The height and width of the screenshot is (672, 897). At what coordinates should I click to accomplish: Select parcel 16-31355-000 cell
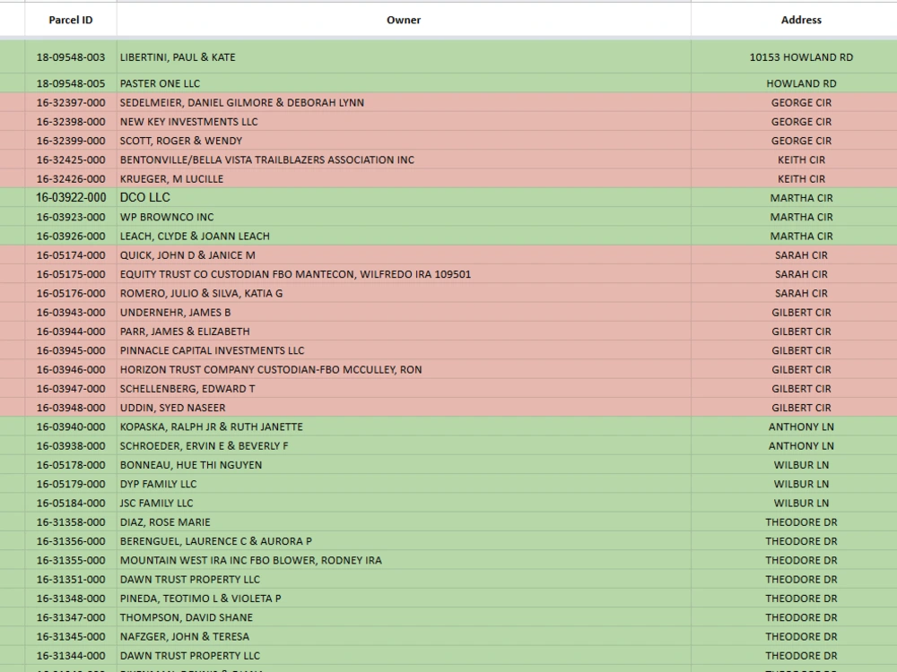point(70,560)
